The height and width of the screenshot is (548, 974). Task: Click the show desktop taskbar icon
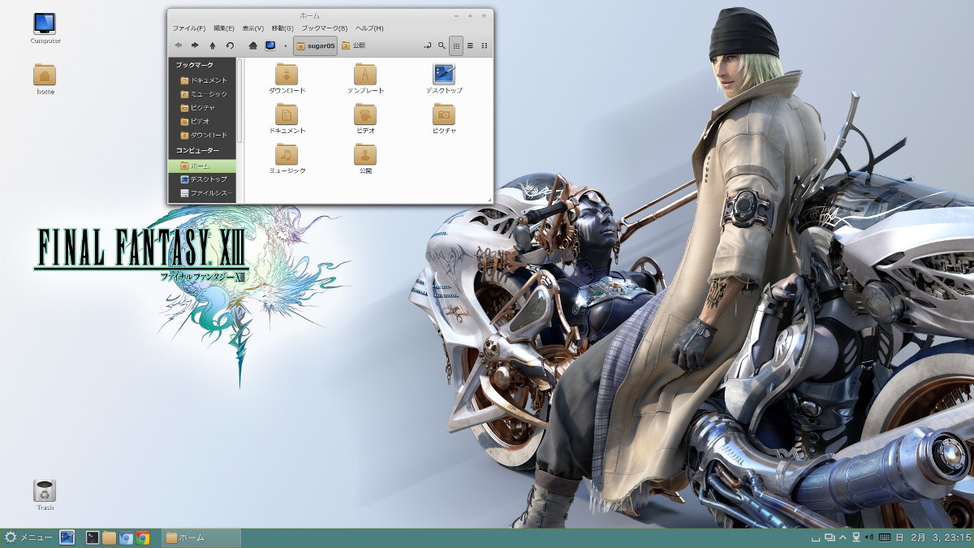click(x=67, y=537)
